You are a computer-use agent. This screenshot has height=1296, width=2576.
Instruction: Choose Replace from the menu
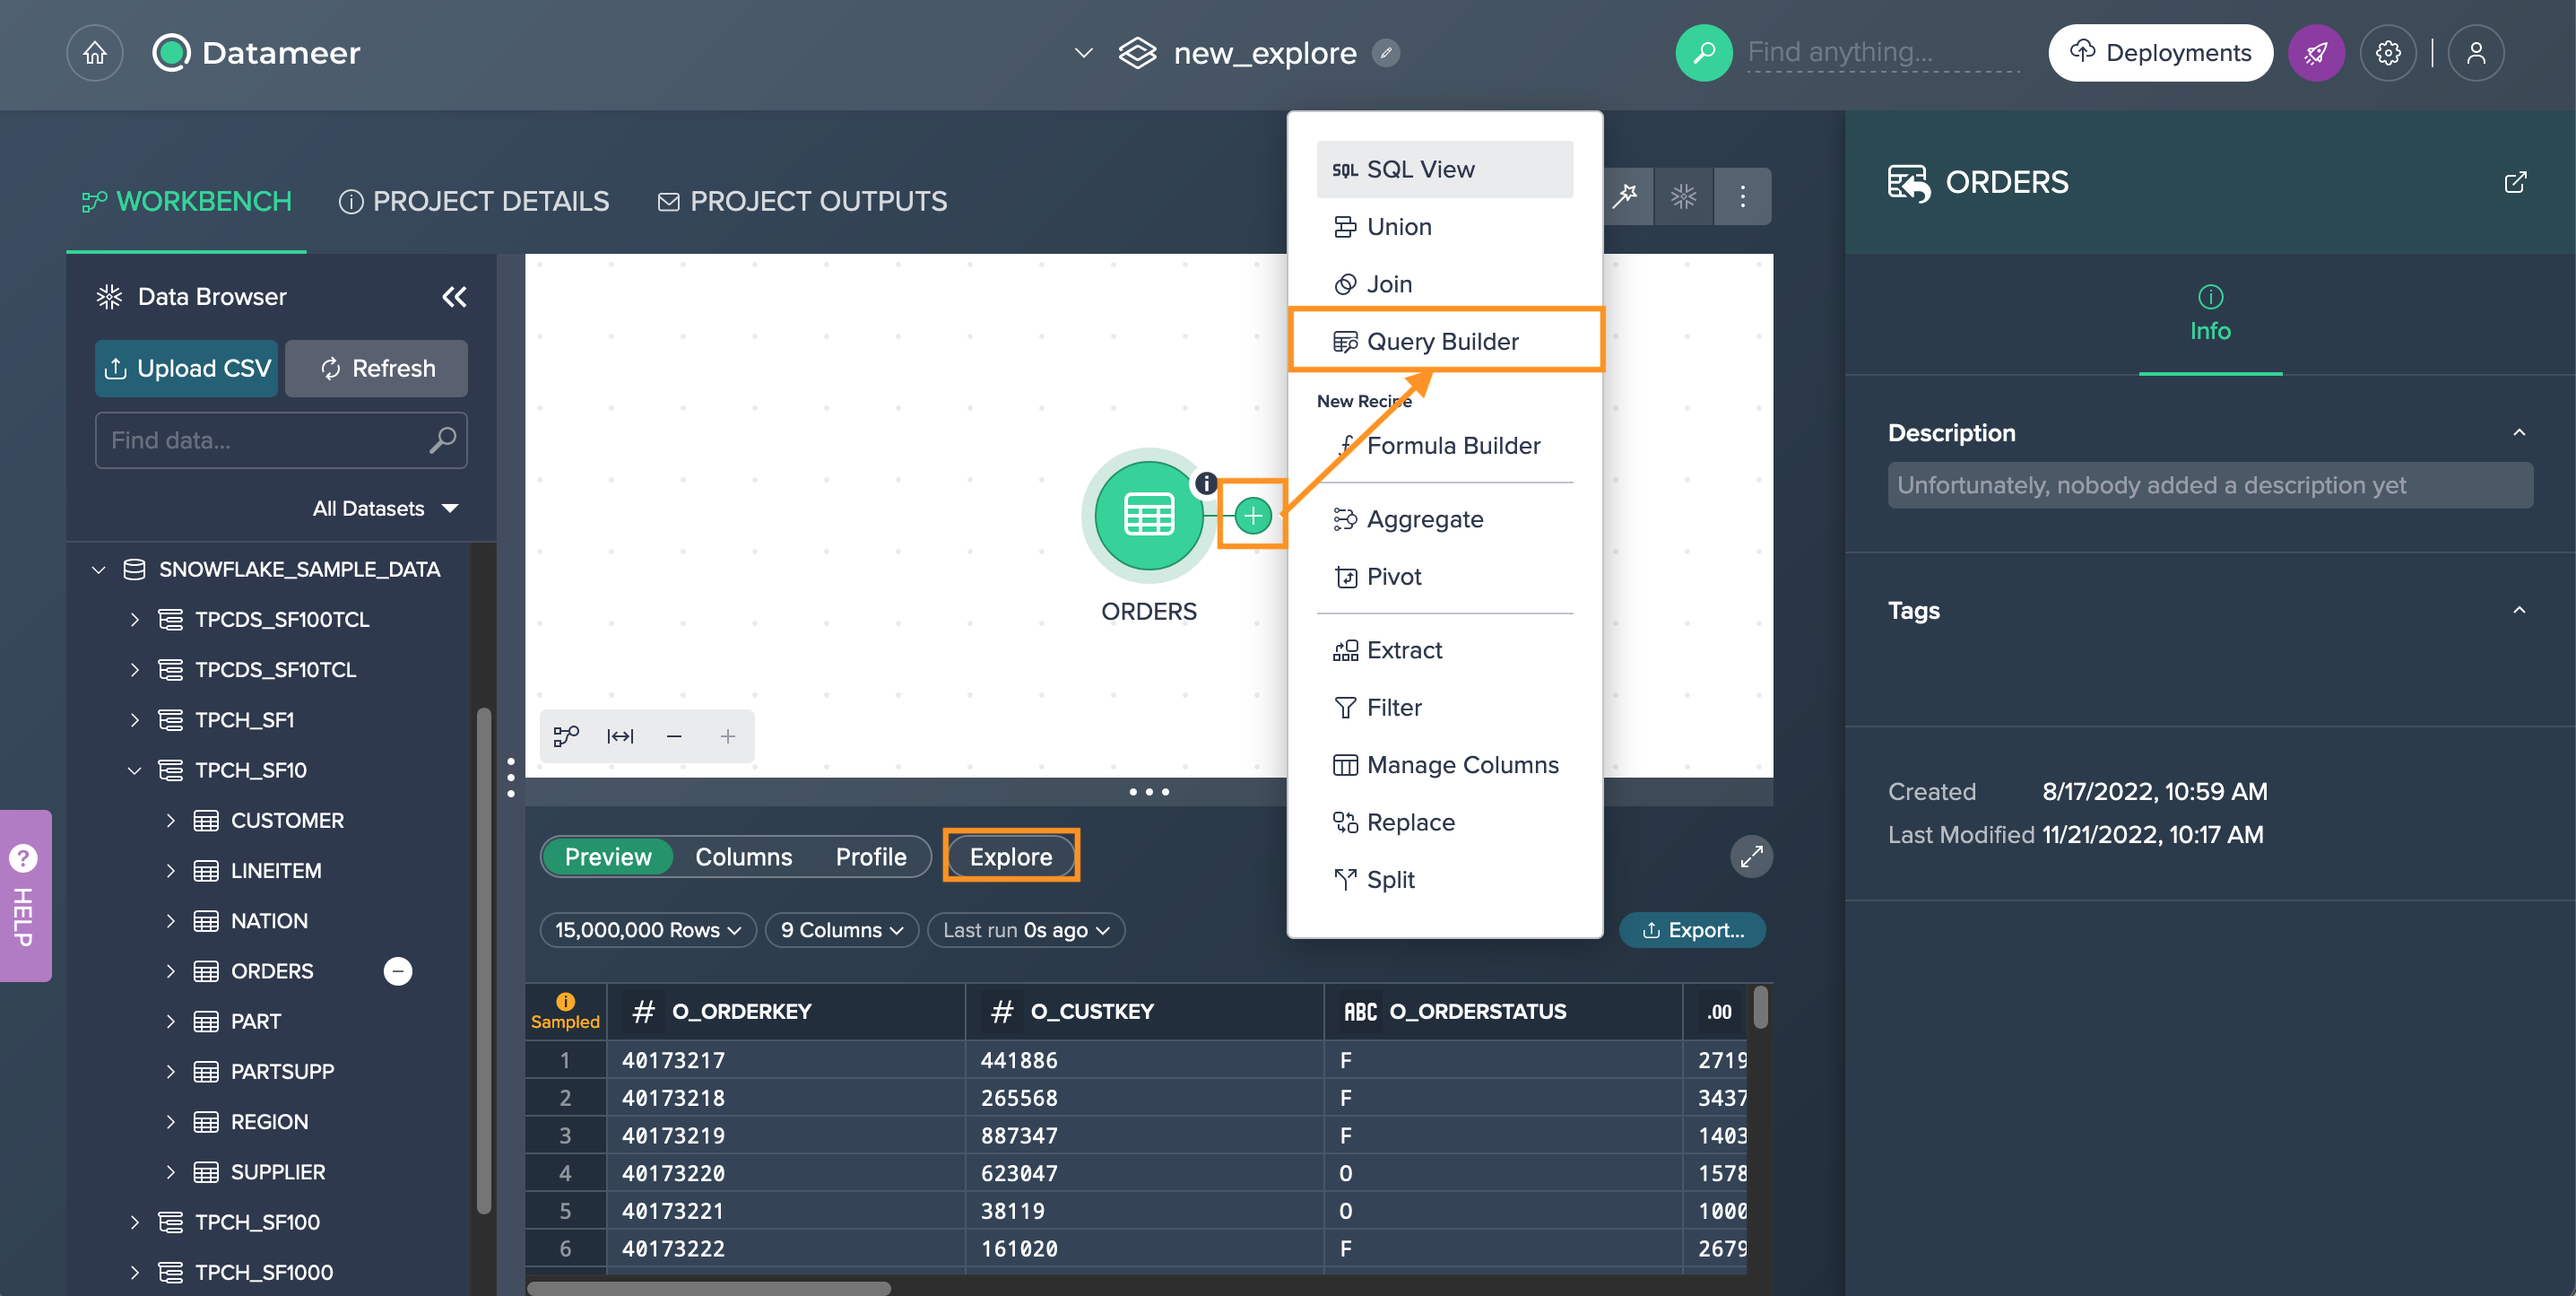[x=1445, y=822]
